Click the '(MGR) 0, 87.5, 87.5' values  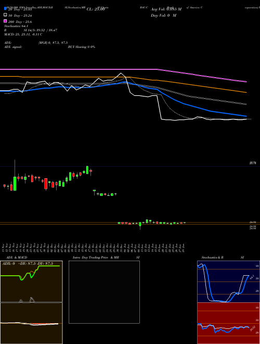[53, 43]
